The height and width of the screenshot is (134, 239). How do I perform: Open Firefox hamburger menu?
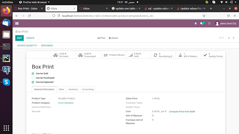point(235,16)
